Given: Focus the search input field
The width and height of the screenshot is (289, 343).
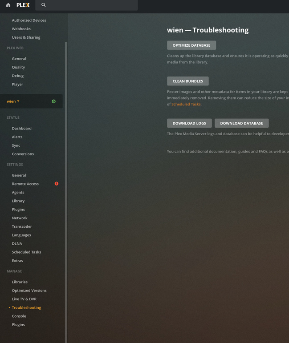Looking at the screenshot, I should tap(86, 5).
